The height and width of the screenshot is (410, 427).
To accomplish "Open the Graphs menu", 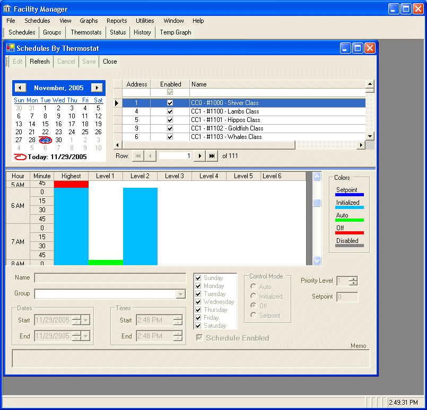I will (89, 21).
